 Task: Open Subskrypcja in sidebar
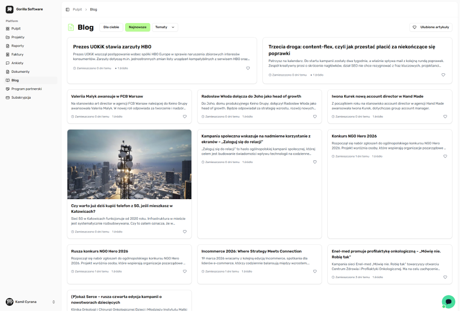pos(21,97)
